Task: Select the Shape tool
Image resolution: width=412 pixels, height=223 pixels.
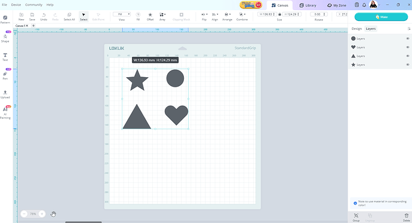Action: pos(5,38)
